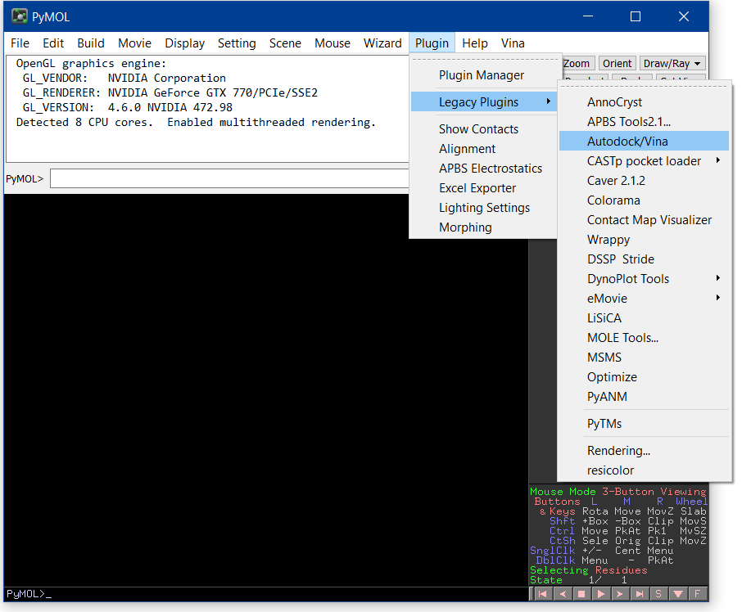Open Contact Map Visualizer
Screen dimensions: 742x612
[644, 220]
